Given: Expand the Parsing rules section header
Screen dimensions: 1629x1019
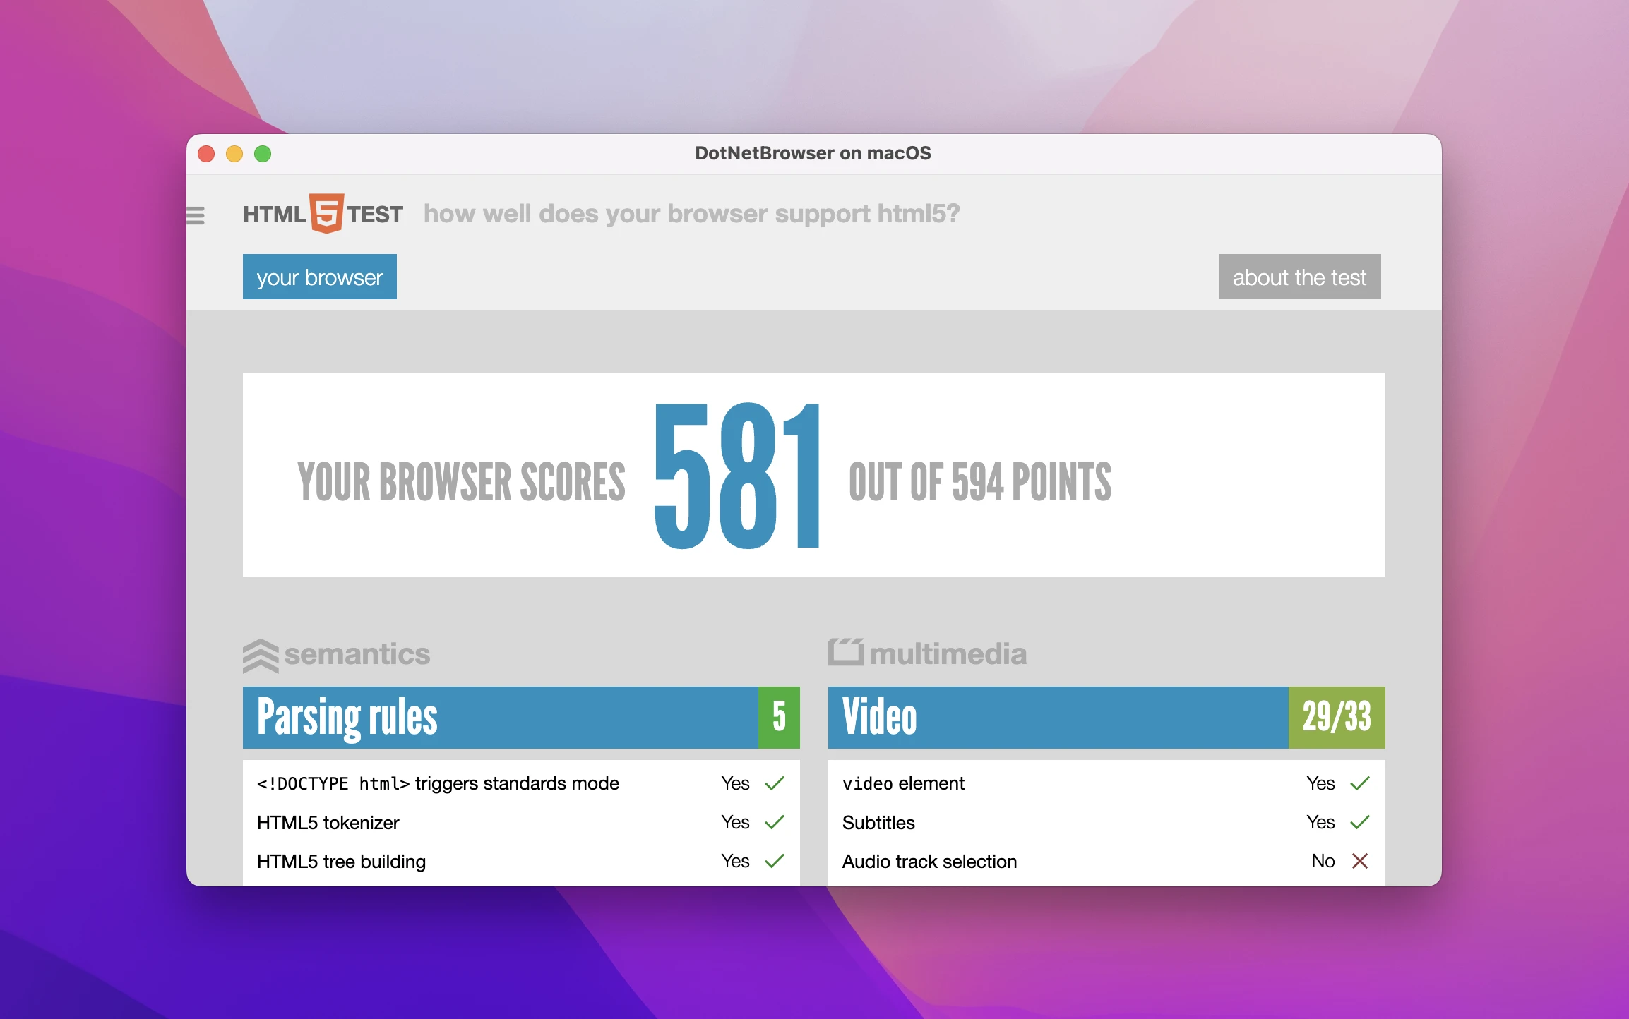Looking at the screenshot, I should click(521, 717).
